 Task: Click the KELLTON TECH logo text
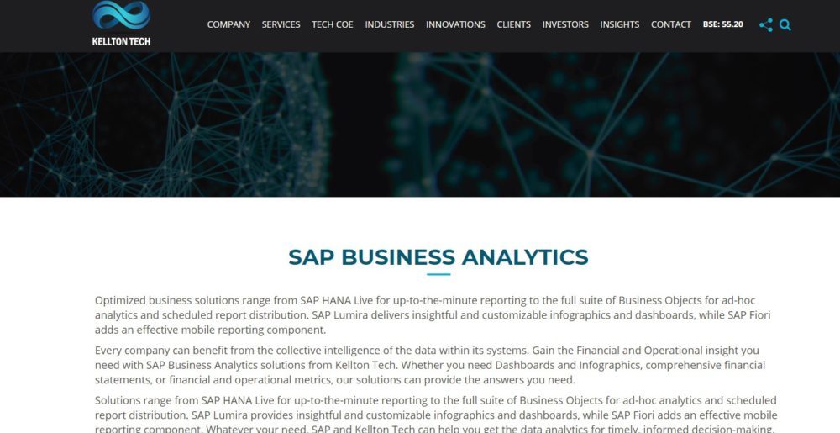tap(121, 40)
